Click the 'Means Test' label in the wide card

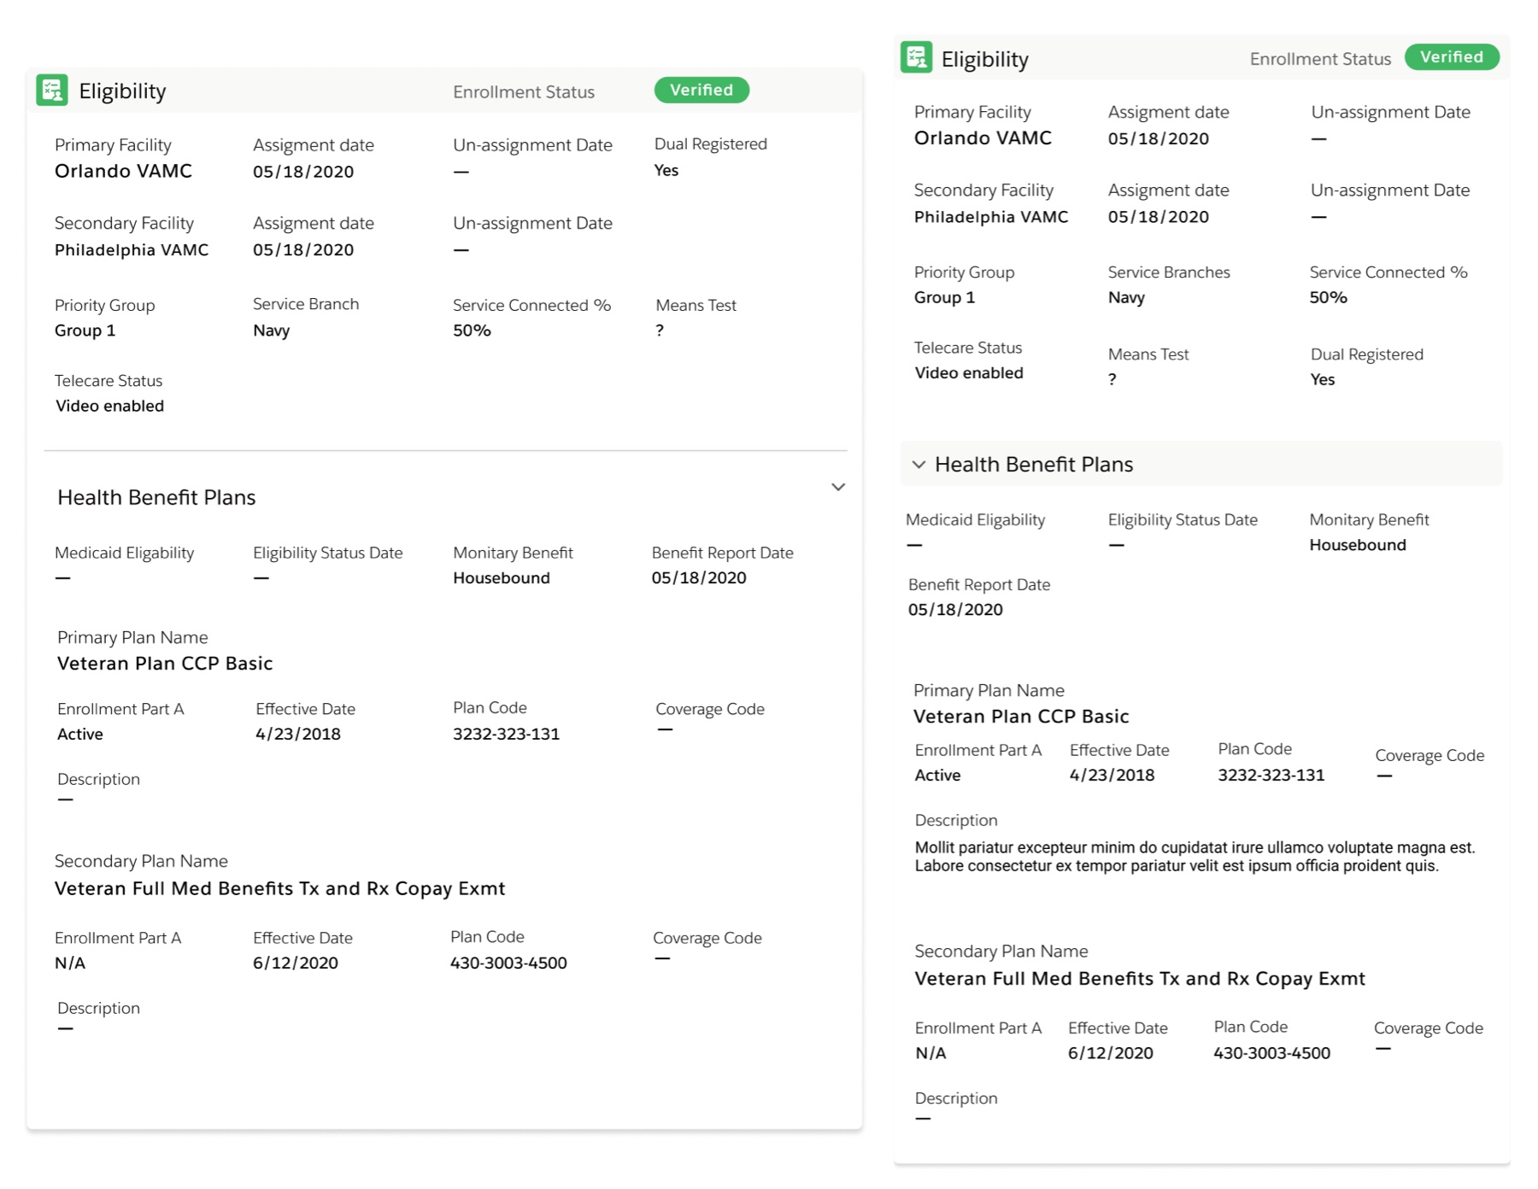tap(696, 305)
